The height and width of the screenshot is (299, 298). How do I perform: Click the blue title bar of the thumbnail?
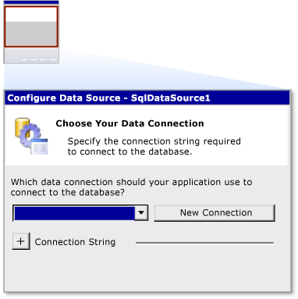31,2
